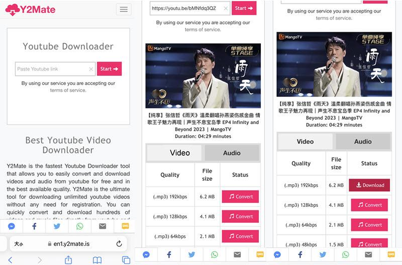Open Safari bookmarks book icon
Viewport: 402px width, 265px height.
tap(97, 260)
